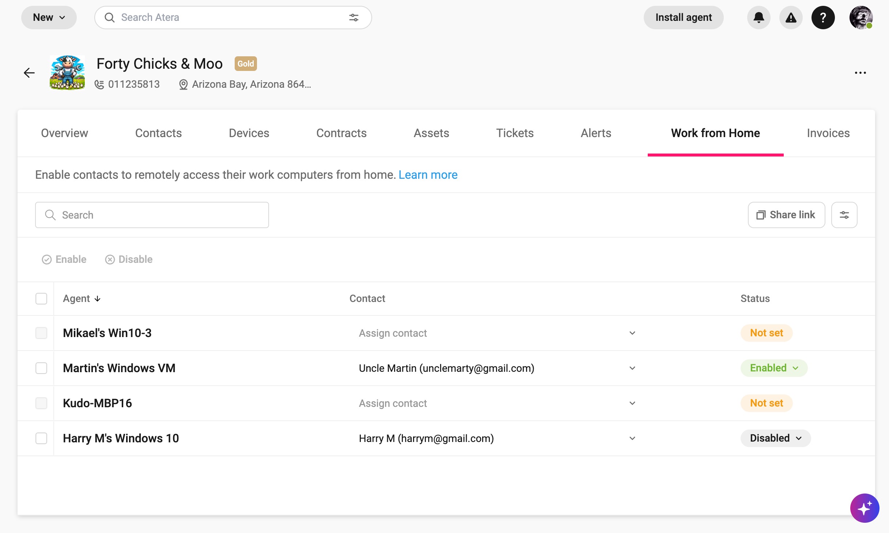The height and width of the screenshot is (533, 889).
Task: Click the Martin's Windows VM agent name
Action: 119,368
